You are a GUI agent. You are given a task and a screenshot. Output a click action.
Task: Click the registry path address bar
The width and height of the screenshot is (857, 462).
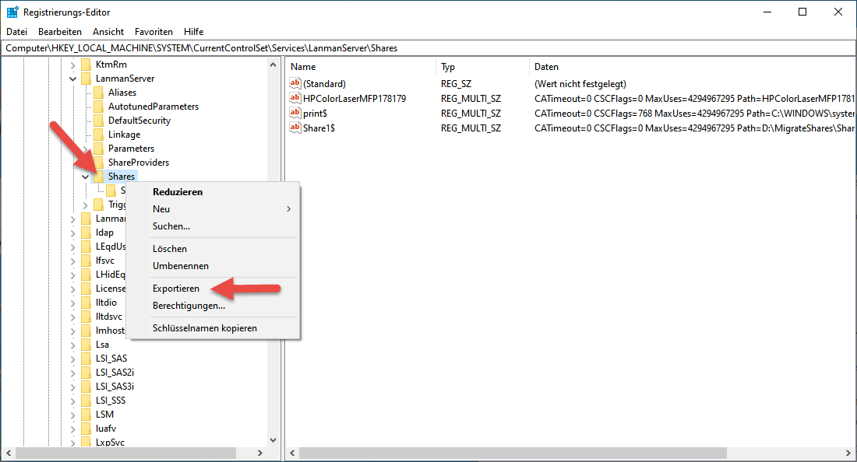click(x=428, y=48)
